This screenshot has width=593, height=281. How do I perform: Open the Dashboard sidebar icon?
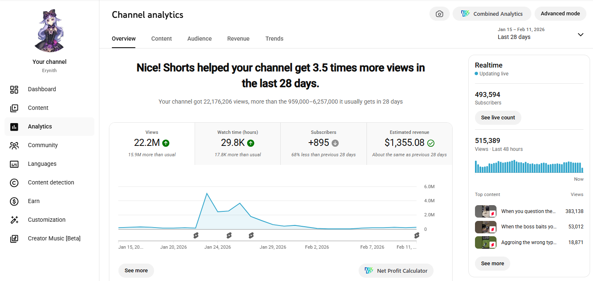click(14, 90)
